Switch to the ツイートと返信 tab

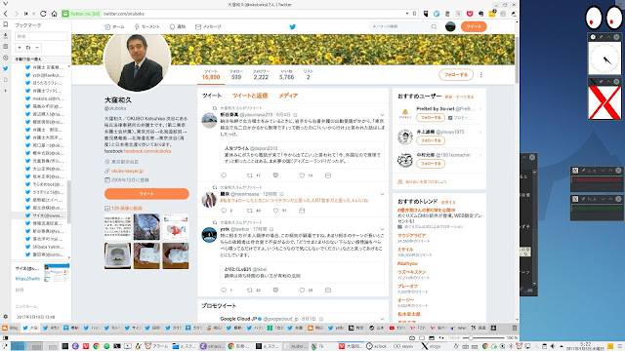250,96
